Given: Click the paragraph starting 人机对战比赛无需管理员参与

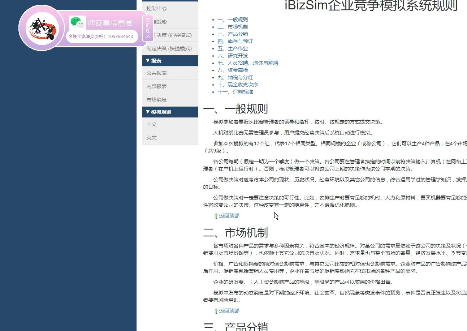Looking at the screenshot, I should (x=293, y=133).
